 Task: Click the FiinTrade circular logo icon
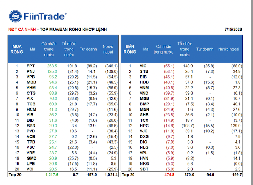[15, 16]
